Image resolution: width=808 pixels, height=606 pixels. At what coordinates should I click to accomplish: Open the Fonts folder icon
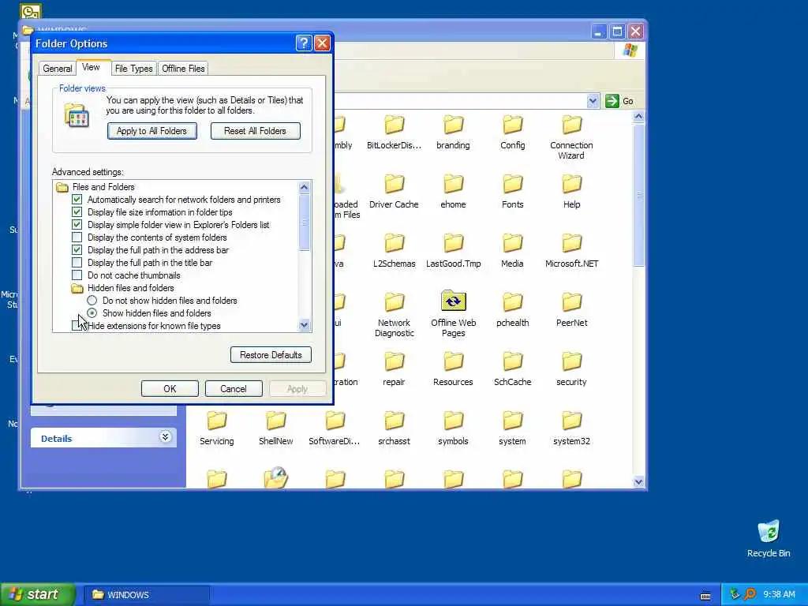pos(513,183)
